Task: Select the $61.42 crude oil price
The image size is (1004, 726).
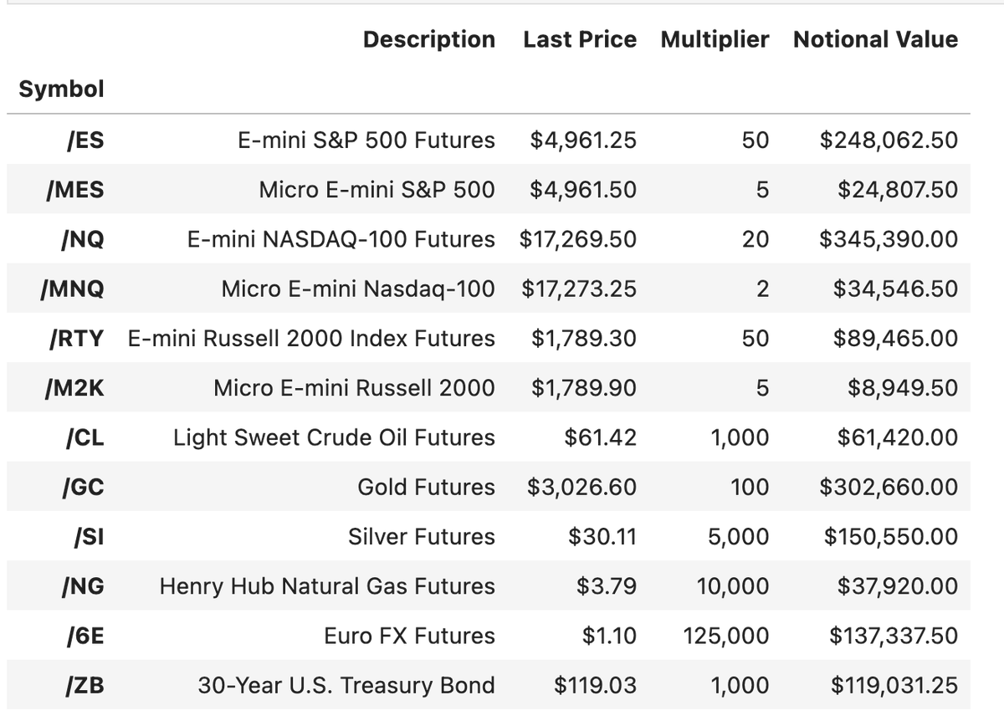Action: point(601,437)
